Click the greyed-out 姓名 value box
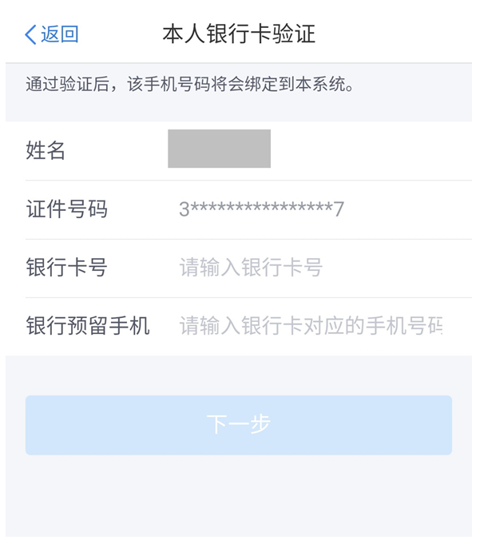Viewport: 480px width, 548px height. tap(219, 149)
